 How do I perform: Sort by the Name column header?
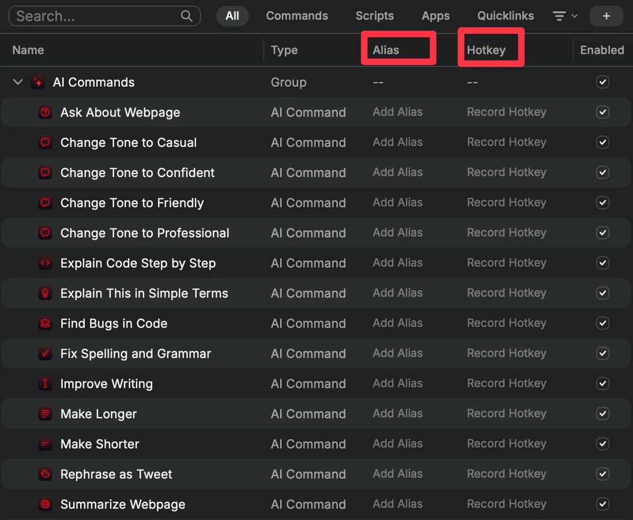[28, 50]
